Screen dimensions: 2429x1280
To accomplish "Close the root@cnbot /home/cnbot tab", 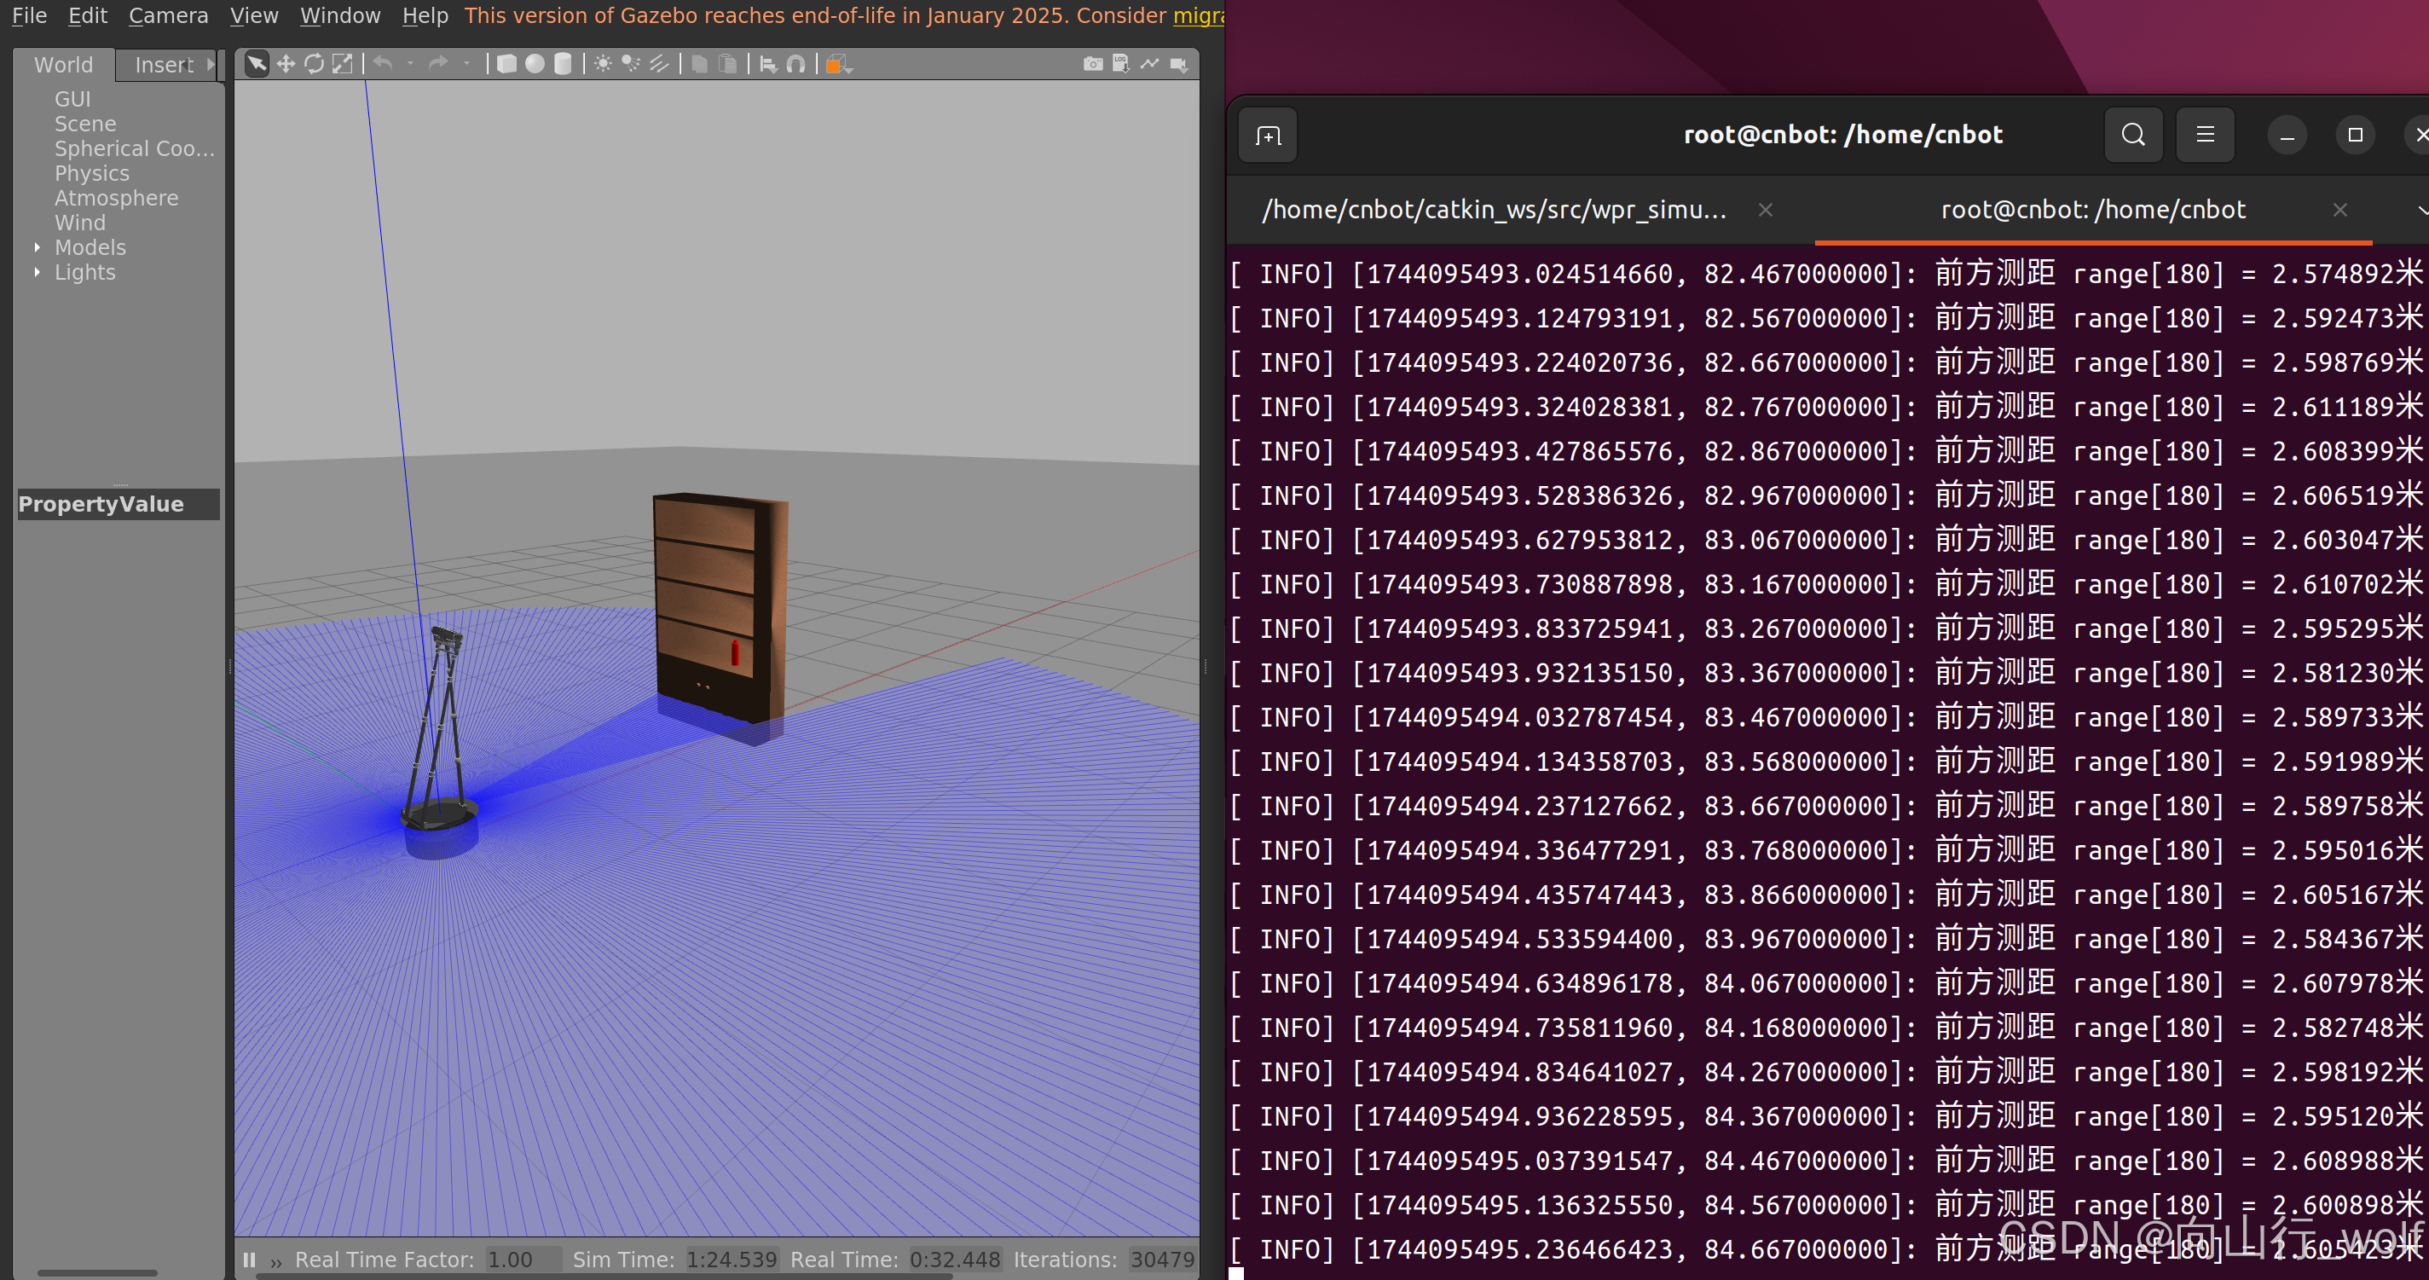I will pos(2339,210).
